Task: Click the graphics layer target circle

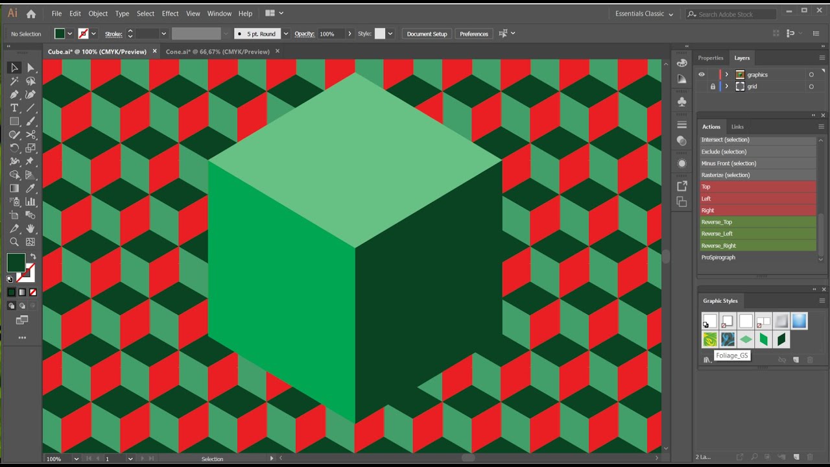Action: tap(811, 75)
